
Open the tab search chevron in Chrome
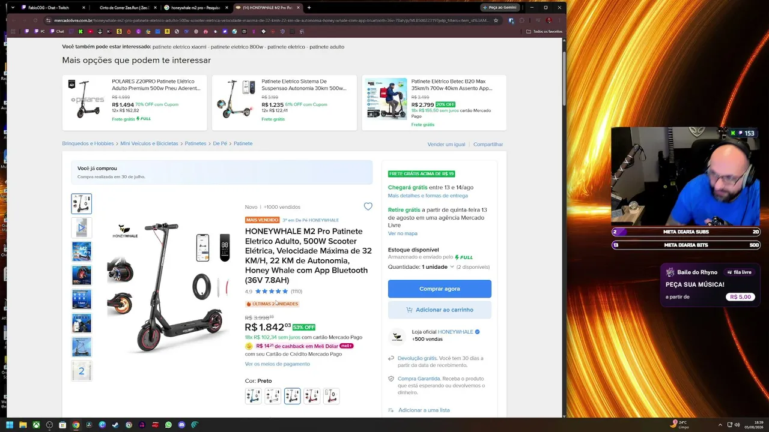13,8
